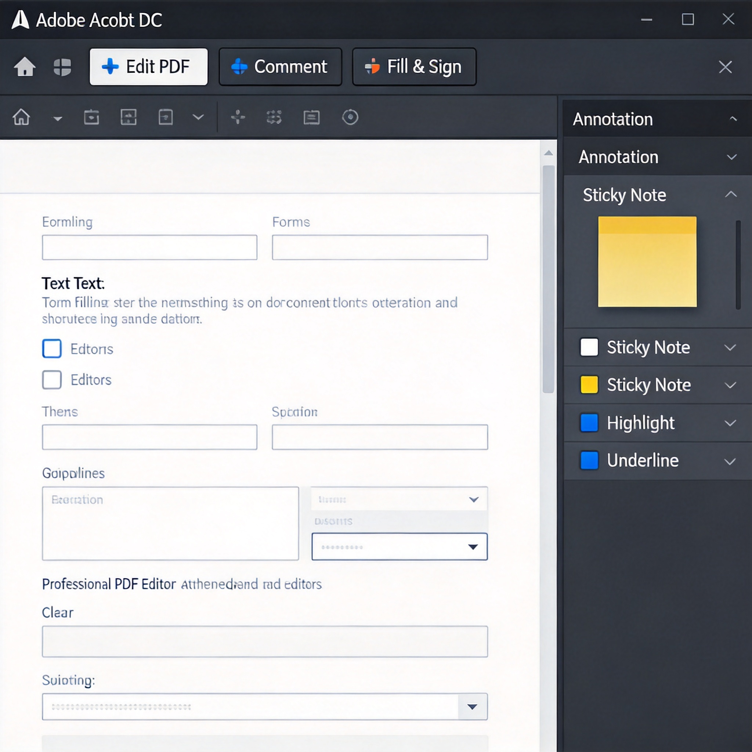Click the Adobe logo in title bar
752x752 pixels.
[x=20, y=19]
